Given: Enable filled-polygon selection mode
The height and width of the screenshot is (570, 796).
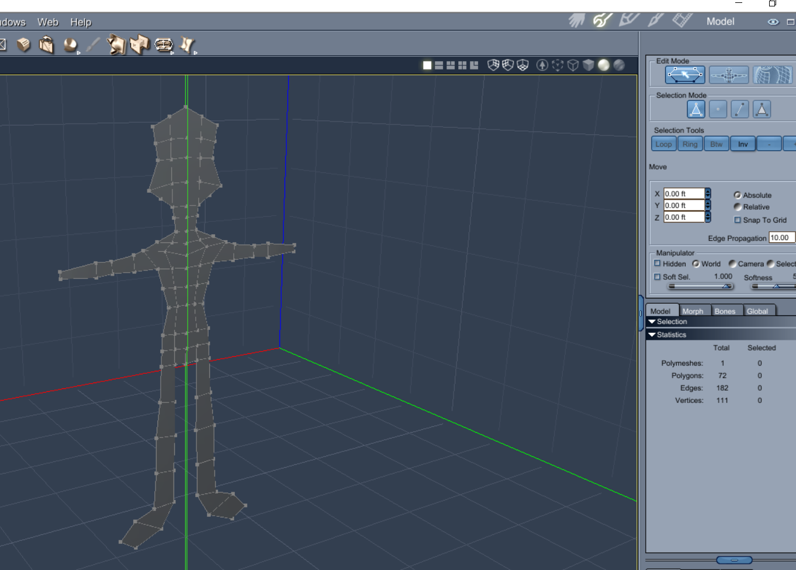Looking at the screenshot, I should (x=762, y=109).
